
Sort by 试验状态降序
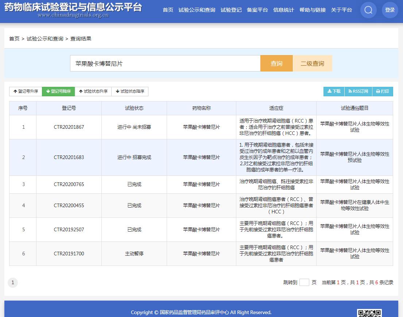pyautogui.click(x=130, y=91)
